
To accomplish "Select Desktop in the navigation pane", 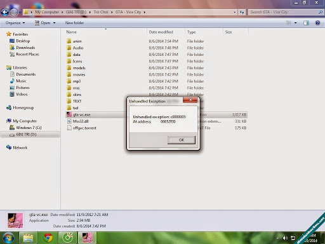I will coord(20,41).
